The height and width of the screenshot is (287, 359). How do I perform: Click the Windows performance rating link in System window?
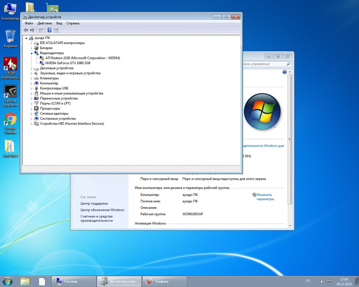263,146
